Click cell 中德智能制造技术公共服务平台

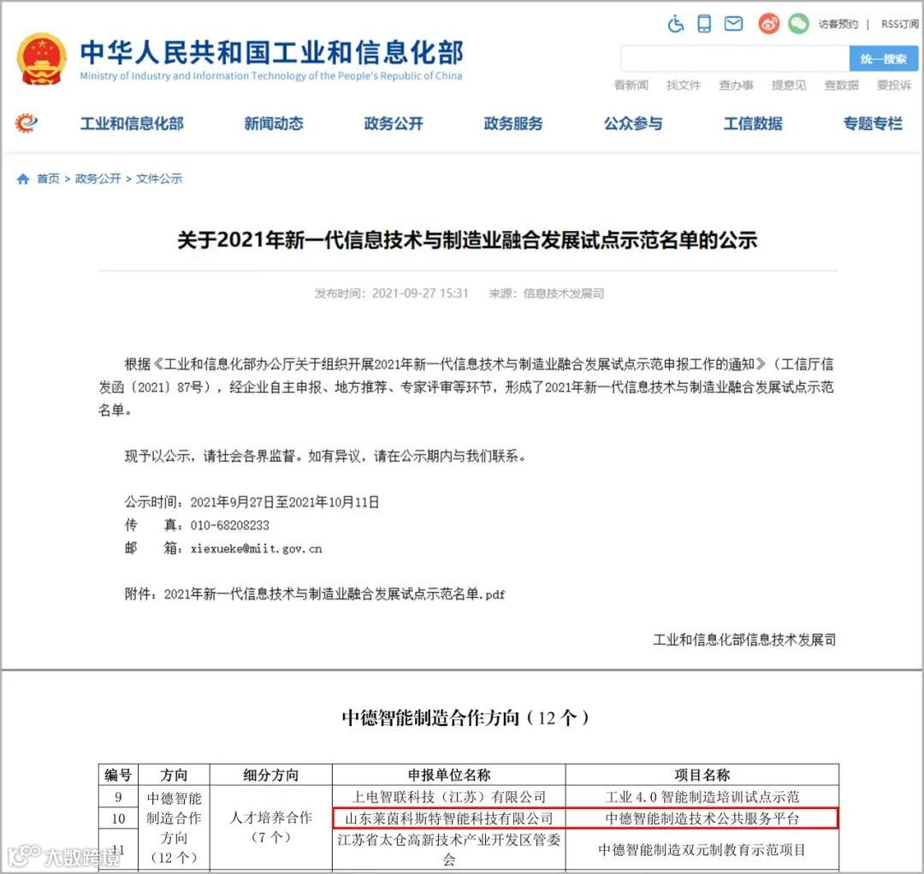[702, 818]
